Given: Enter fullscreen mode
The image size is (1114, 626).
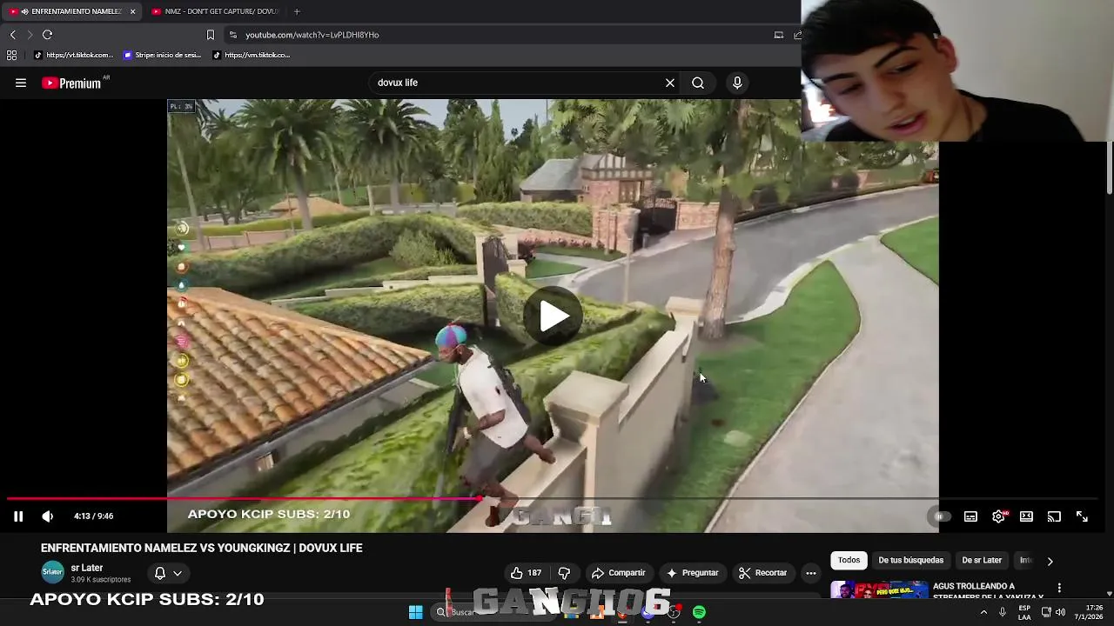Looking at the screenshot, I should click(1082, 516).
